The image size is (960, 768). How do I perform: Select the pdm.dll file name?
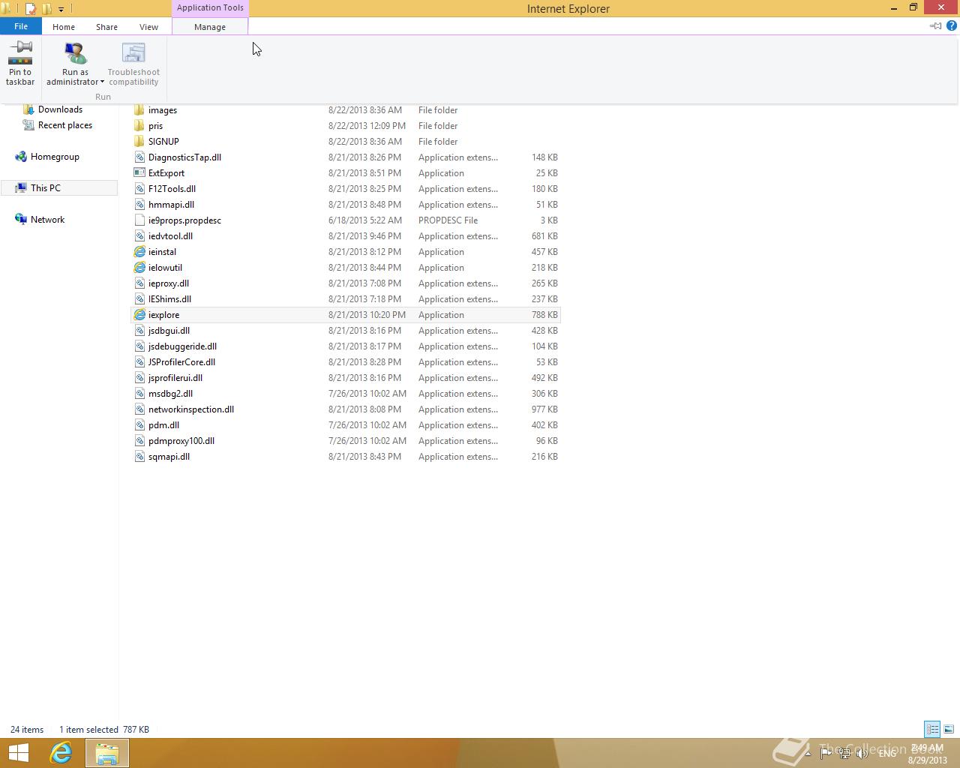pos(163,425)
